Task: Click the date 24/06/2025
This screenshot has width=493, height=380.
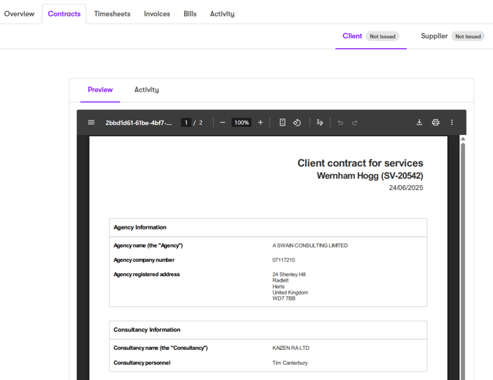Action: point(406,188)
